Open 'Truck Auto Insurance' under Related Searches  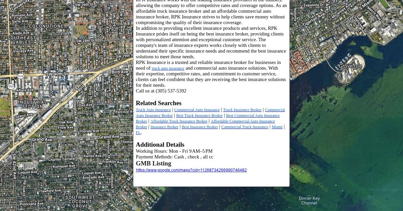tap(153, 110)
